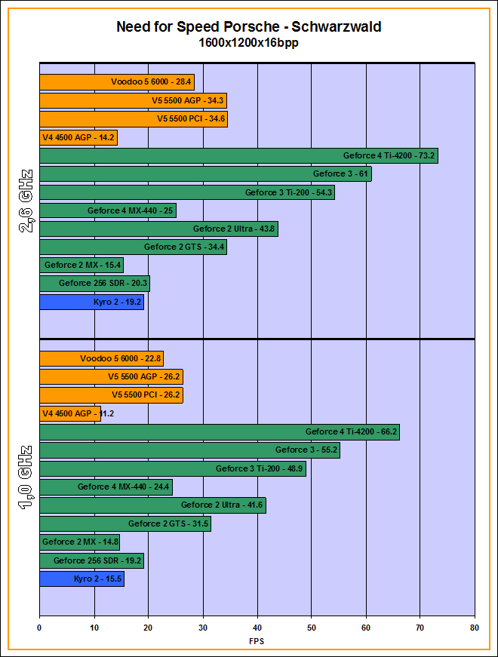Select the 'Geforce 2 Ultra - 43.8' bar
Image resolution: width=498 pixels, height=657 pixels.
(158, 229)
